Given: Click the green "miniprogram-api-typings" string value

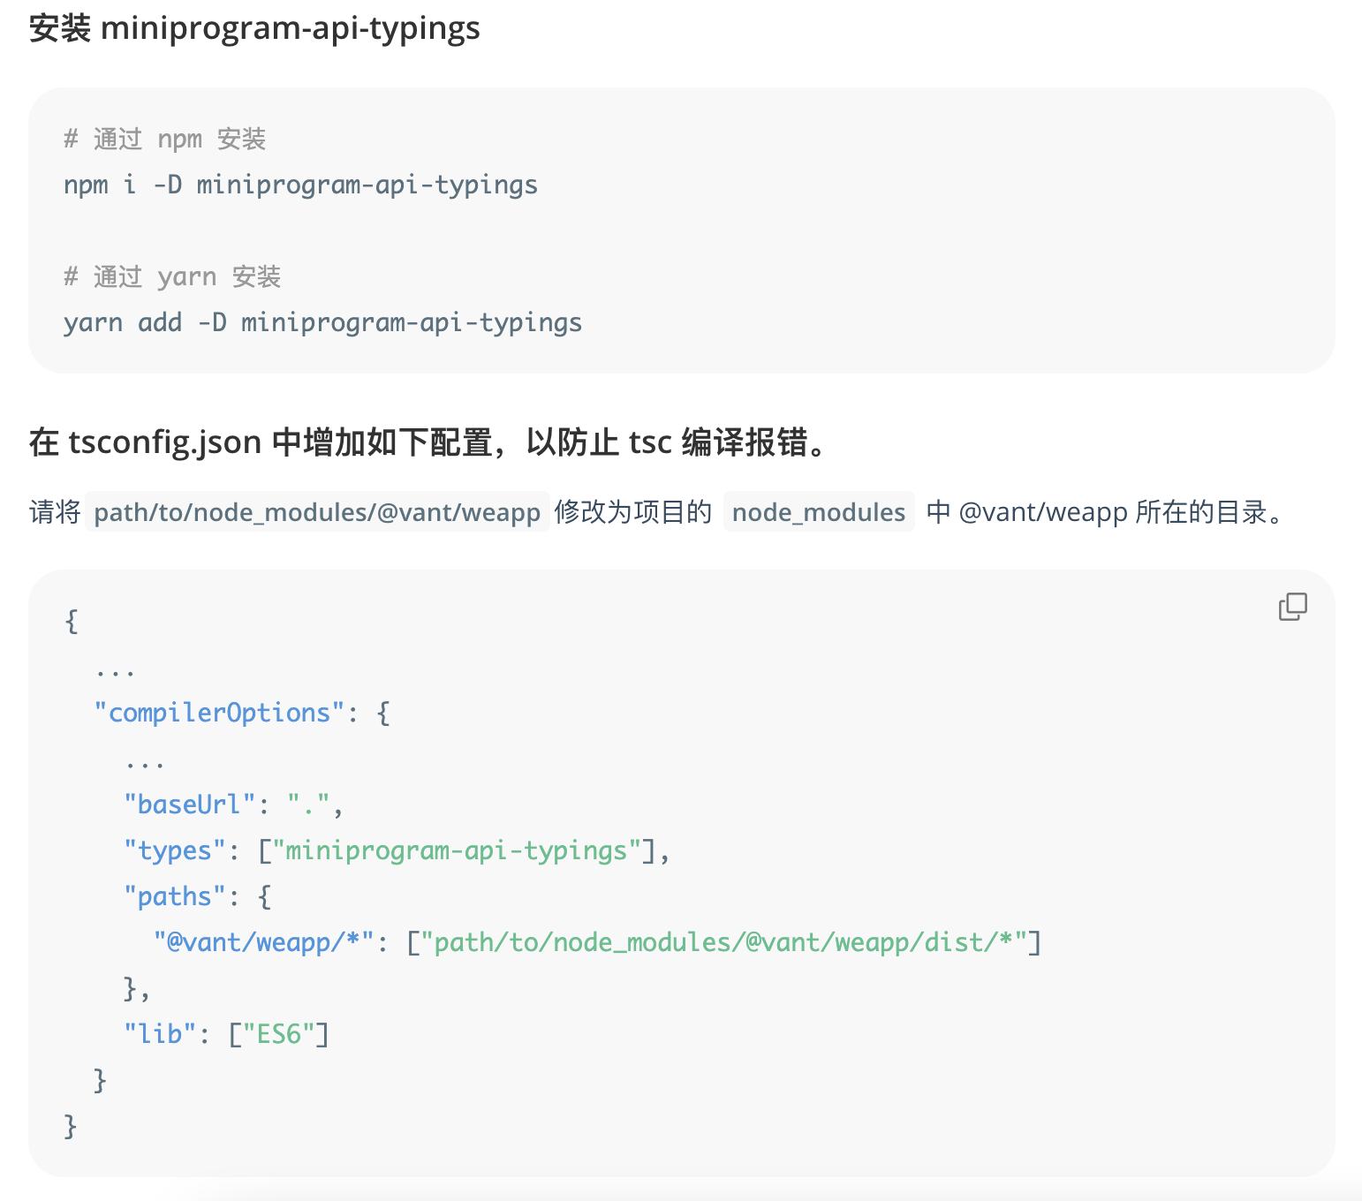Looking at the screenshot, I should pos(456,850).
